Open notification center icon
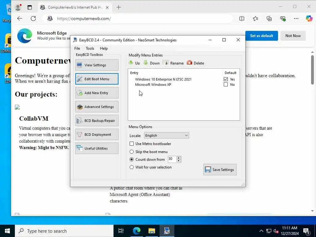The height and width of the screenshot is (237, 316). [x=306, y=231]
